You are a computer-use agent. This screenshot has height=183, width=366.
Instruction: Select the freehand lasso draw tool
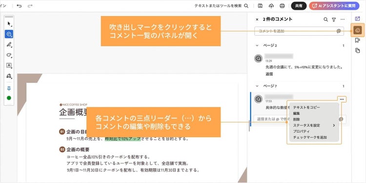[x=9, y=55]
